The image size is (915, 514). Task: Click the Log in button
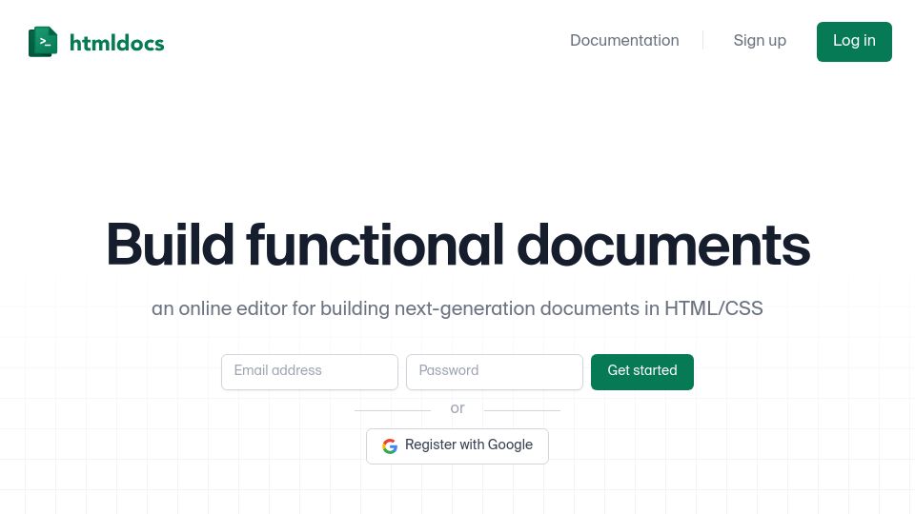854,41
